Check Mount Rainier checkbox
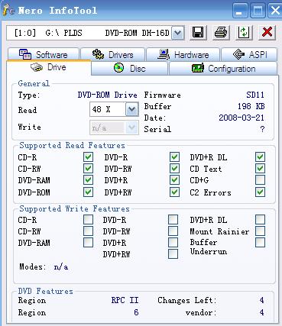The height and width of the screenshot is (326, 282). tap(260, 231)
